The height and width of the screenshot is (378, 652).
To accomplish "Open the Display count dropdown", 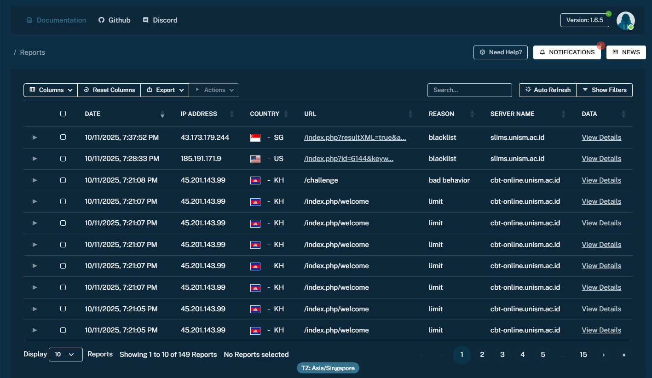I will (65, 355).
